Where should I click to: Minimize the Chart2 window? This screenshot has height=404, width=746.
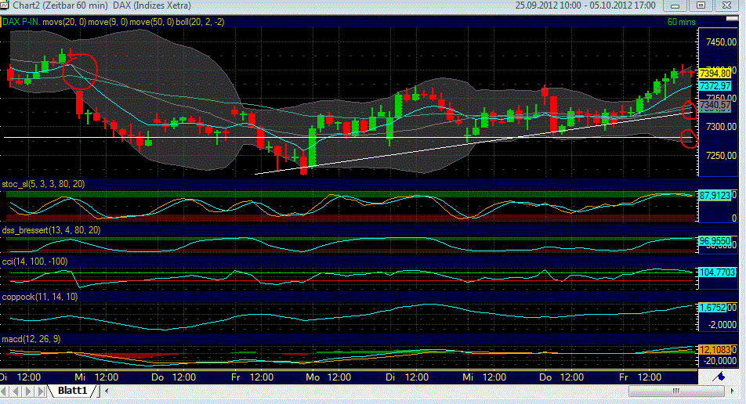675,5
